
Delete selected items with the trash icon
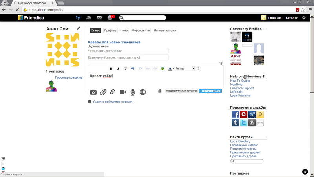pyautogui.click(x=89, y=101)
